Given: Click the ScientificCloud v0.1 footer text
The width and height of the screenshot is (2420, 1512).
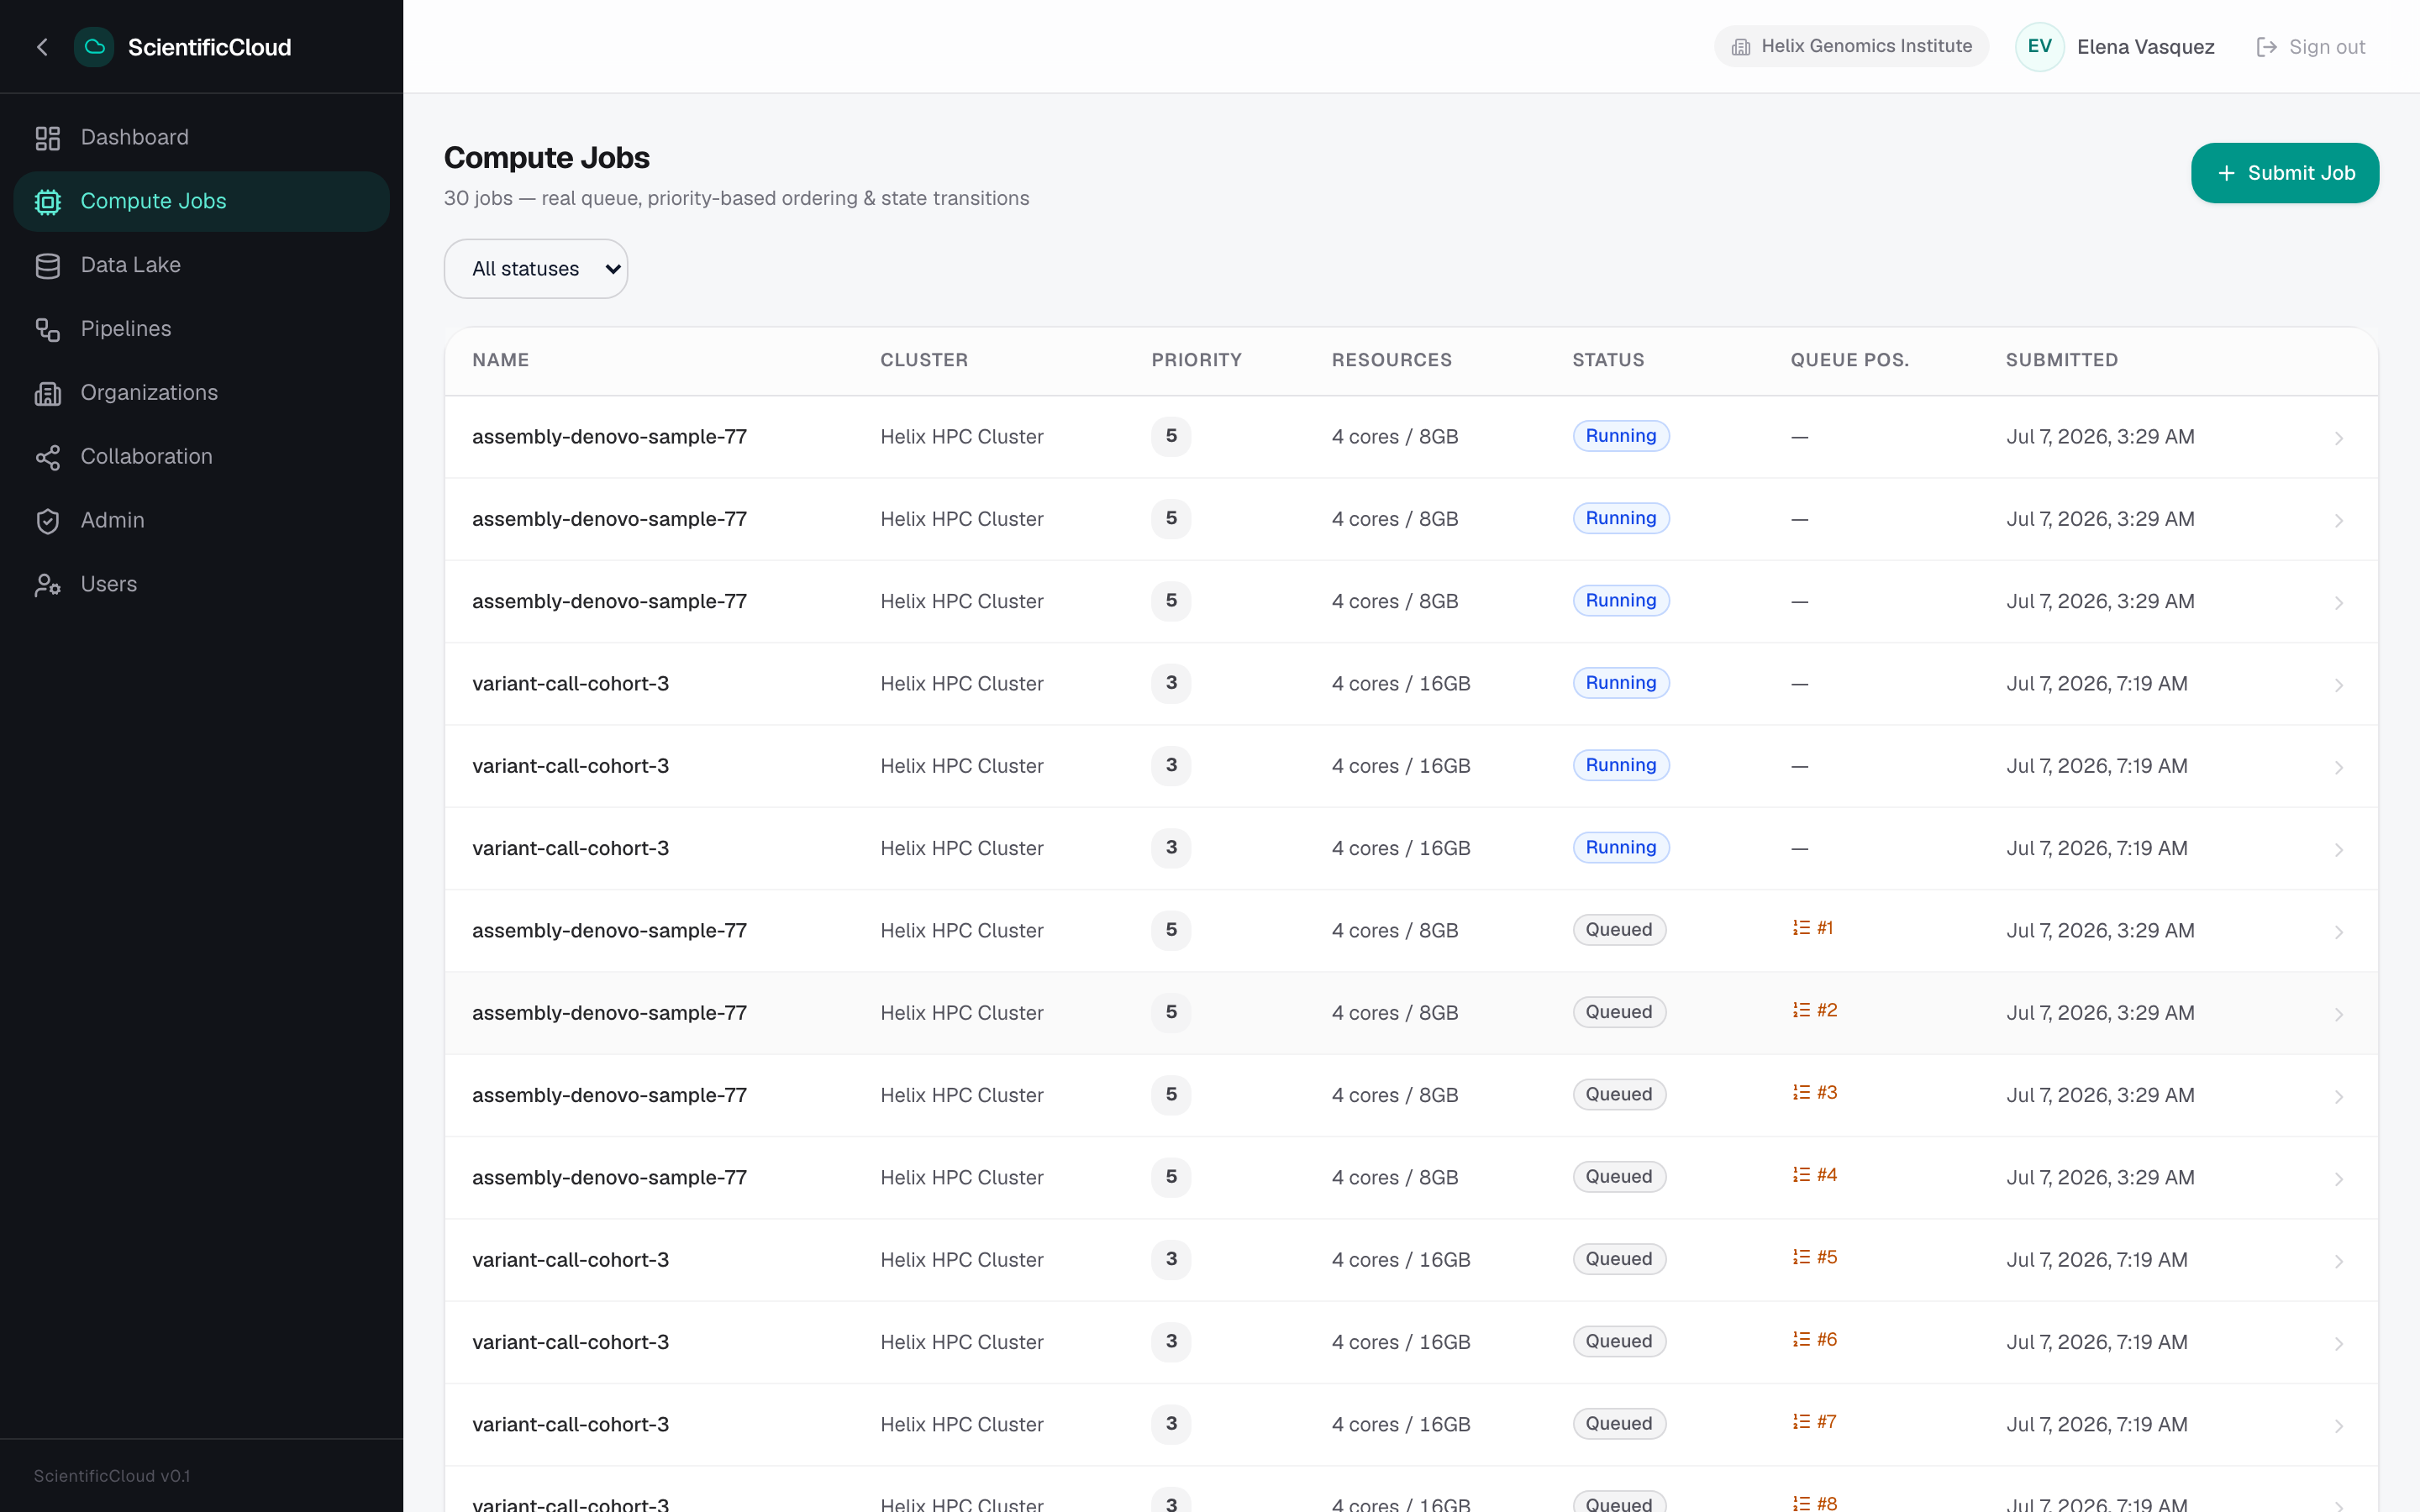Looking at the screenshot, I should (112, 1476).
